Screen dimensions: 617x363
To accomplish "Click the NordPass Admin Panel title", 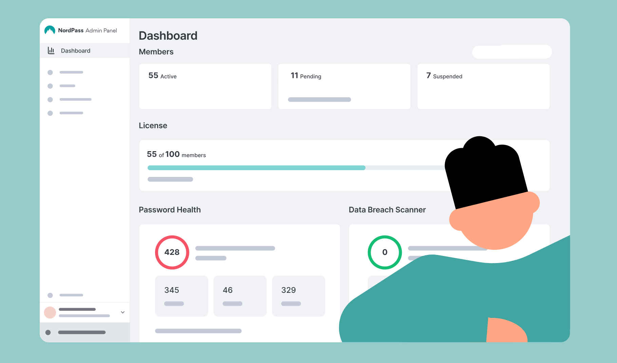I will [x=88, y=31].
